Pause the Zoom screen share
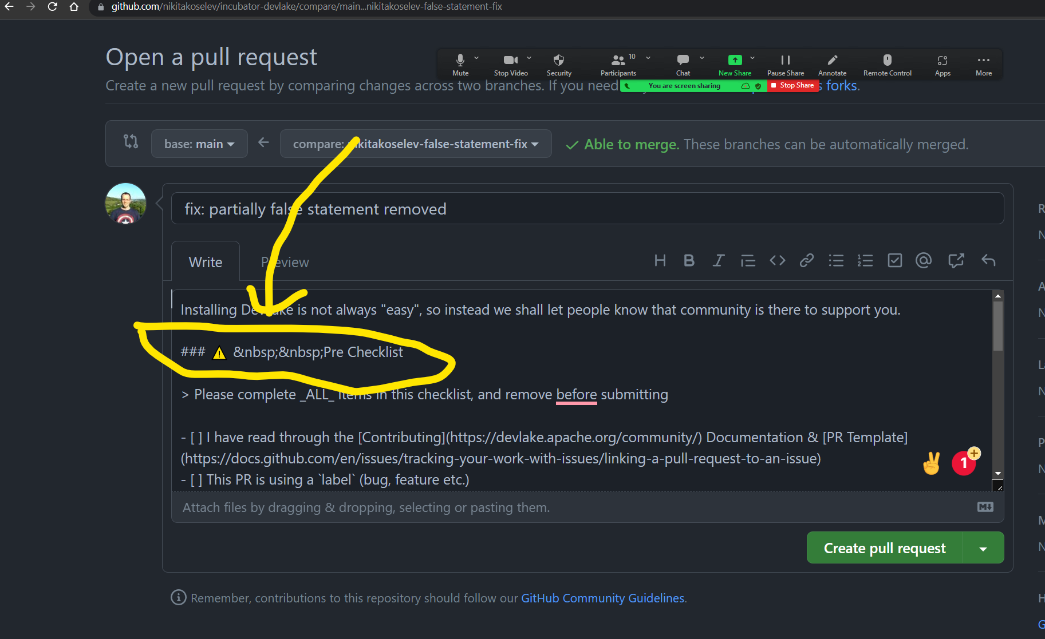The height and width of the screenshot is (639, 1045). [x=786, y=65]
